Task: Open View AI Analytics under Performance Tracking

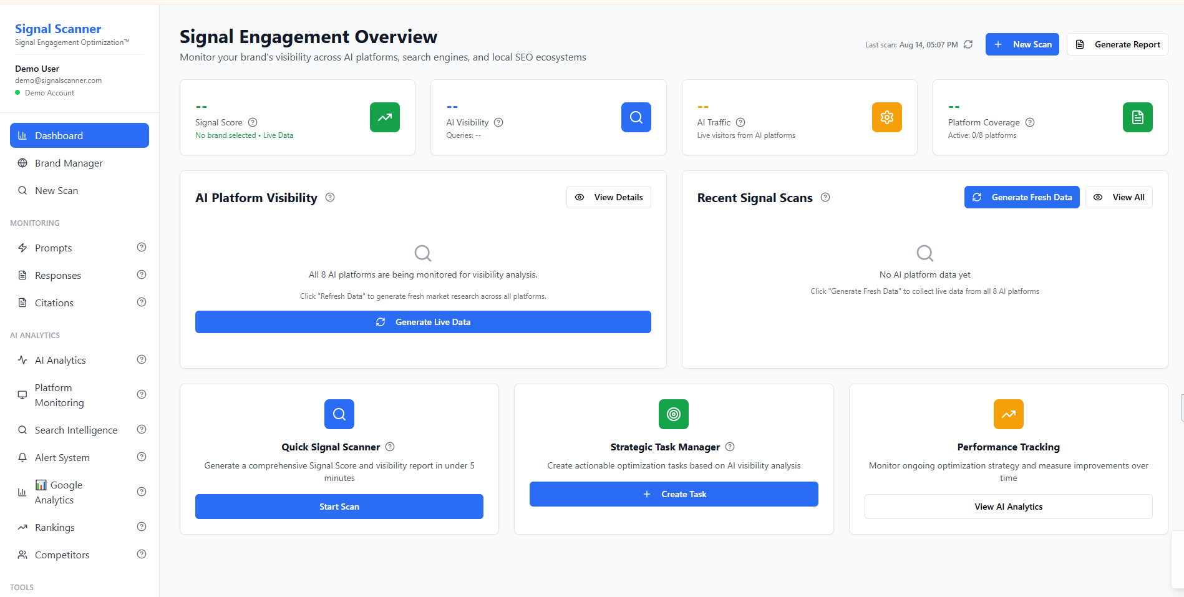Action: click(1007, 506)
